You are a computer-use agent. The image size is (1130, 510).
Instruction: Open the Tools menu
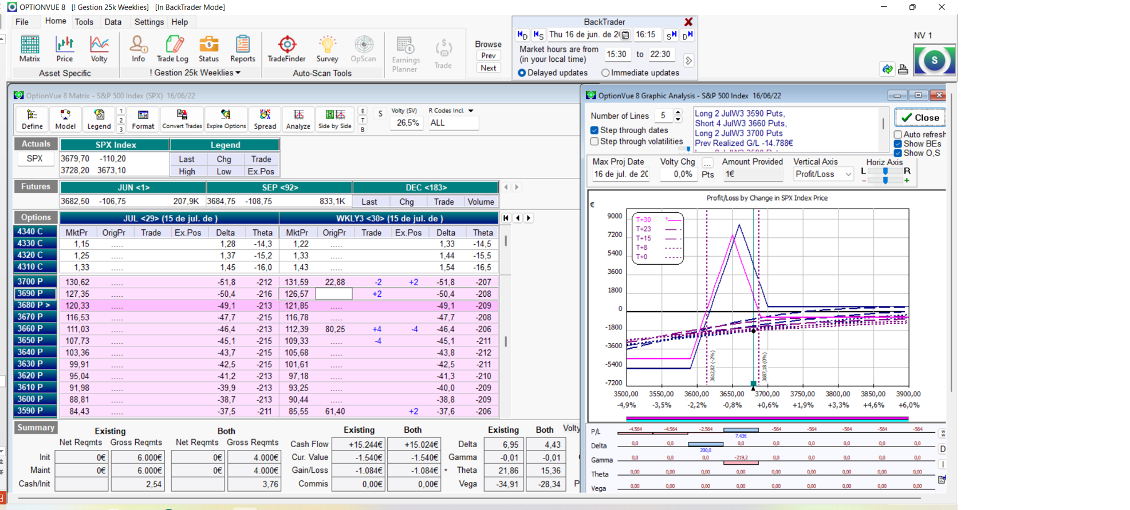click(84, 22)
